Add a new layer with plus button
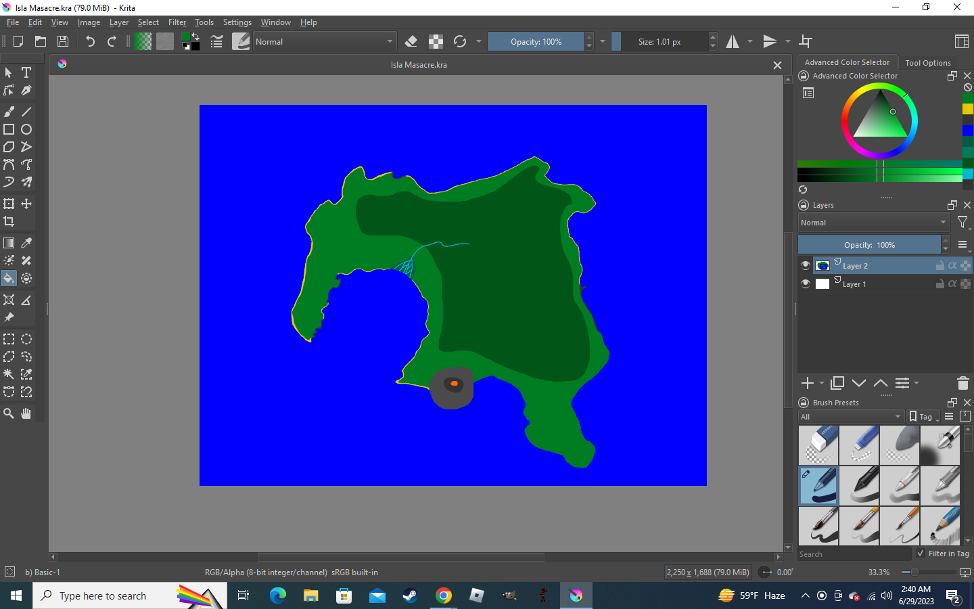This screenshot has width=974, height=609. tap(808, 383)
